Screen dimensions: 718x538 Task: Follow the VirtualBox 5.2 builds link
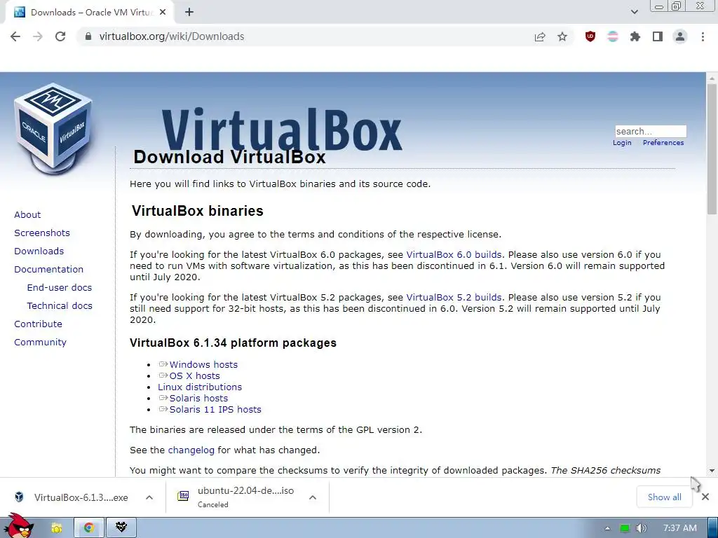click(x=454, y=297)
